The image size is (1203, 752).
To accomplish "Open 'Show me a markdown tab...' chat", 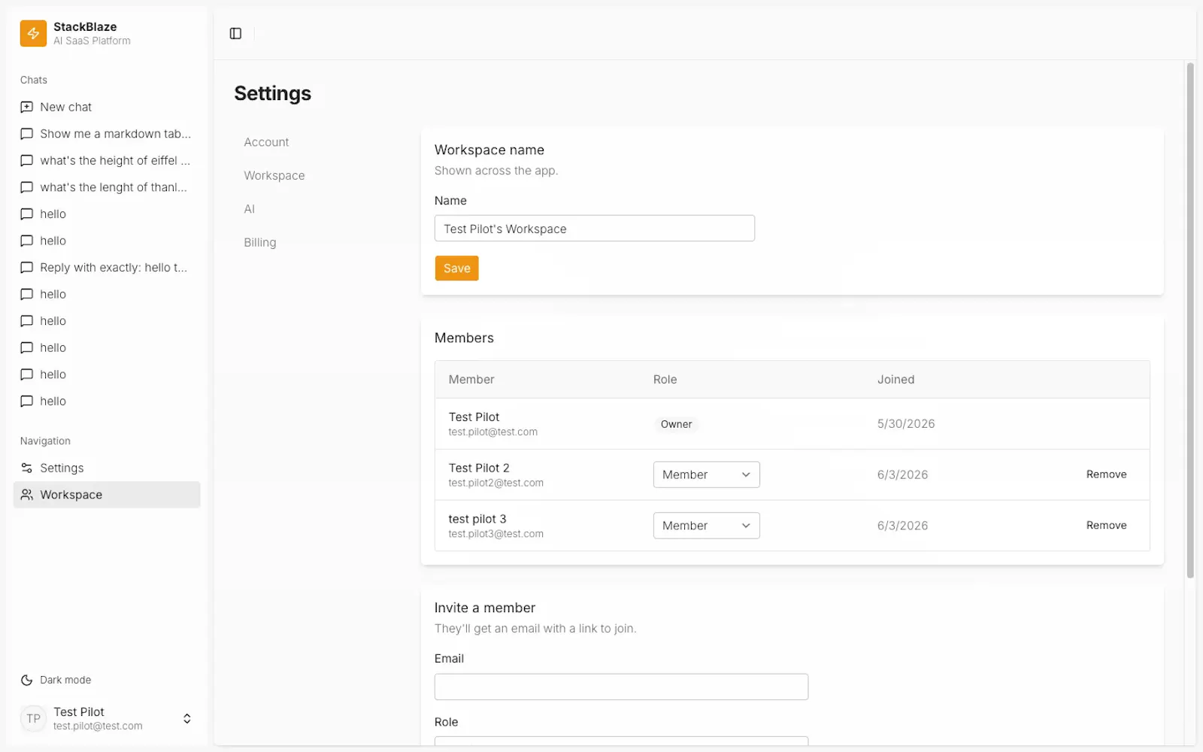I will 107,134.
